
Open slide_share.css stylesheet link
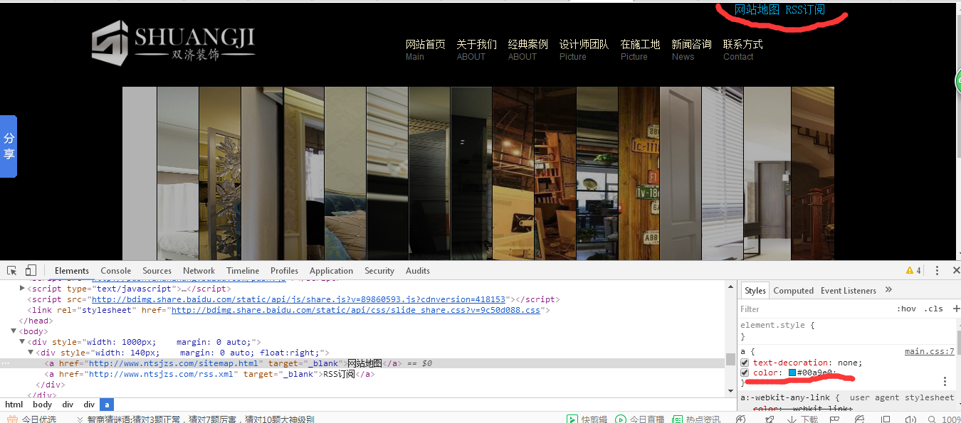356,310
